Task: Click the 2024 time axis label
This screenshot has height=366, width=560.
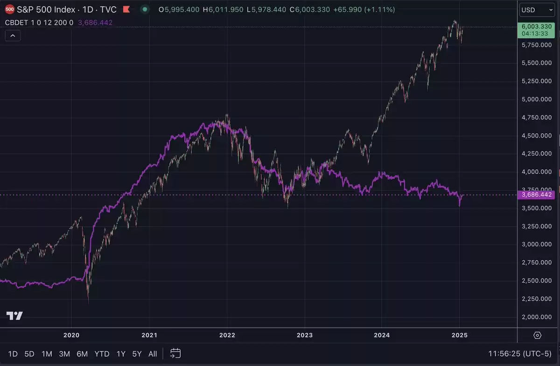Action: 382,335
